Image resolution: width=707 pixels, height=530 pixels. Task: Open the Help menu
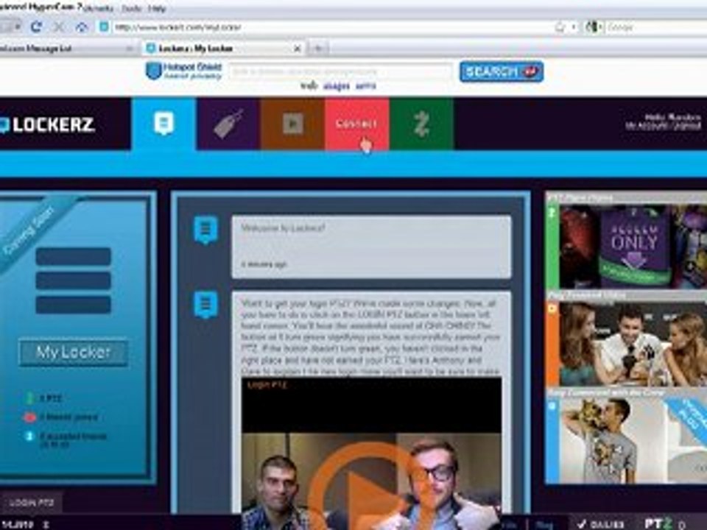point(157,8)
